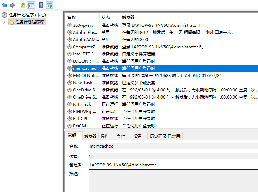Switch to the 触发器 tab

coord(90,136)
